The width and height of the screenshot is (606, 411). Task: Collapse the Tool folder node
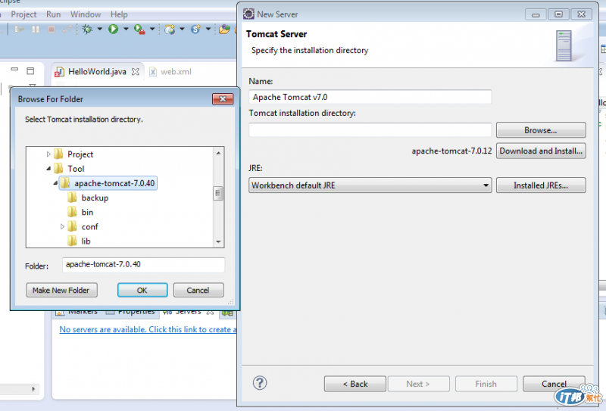pyautogui.click(x=48, y=169)
